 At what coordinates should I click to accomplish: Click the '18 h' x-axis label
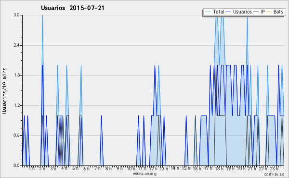[x=219, y=169]
